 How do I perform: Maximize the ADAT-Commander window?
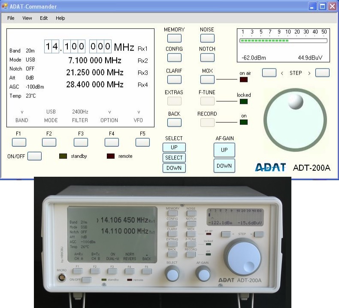(x=322, y=6)
